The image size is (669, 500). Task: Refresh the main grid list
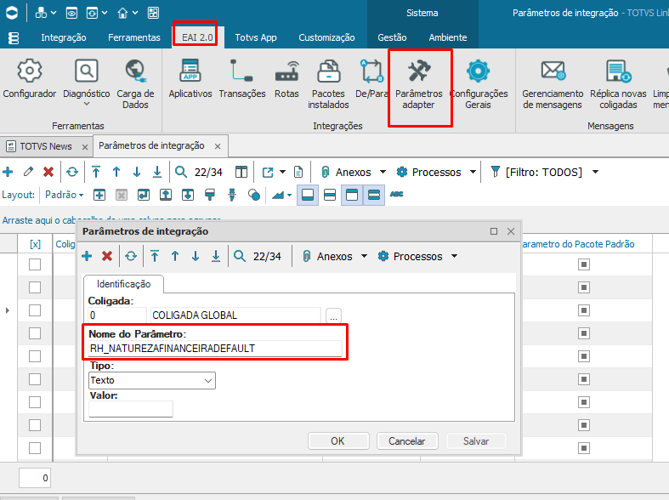tap(72, 172)
